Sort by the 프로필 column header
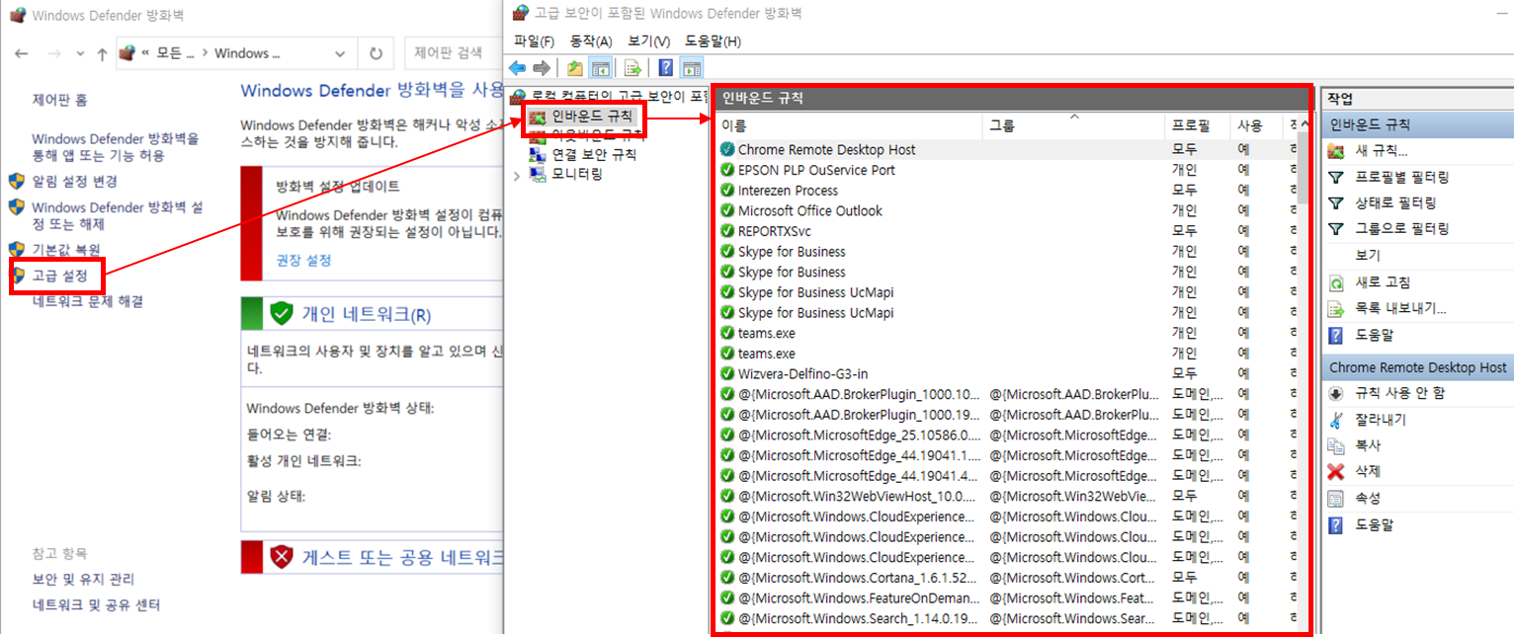This screenshot has width=1514, height=637. click(1198, 125)
